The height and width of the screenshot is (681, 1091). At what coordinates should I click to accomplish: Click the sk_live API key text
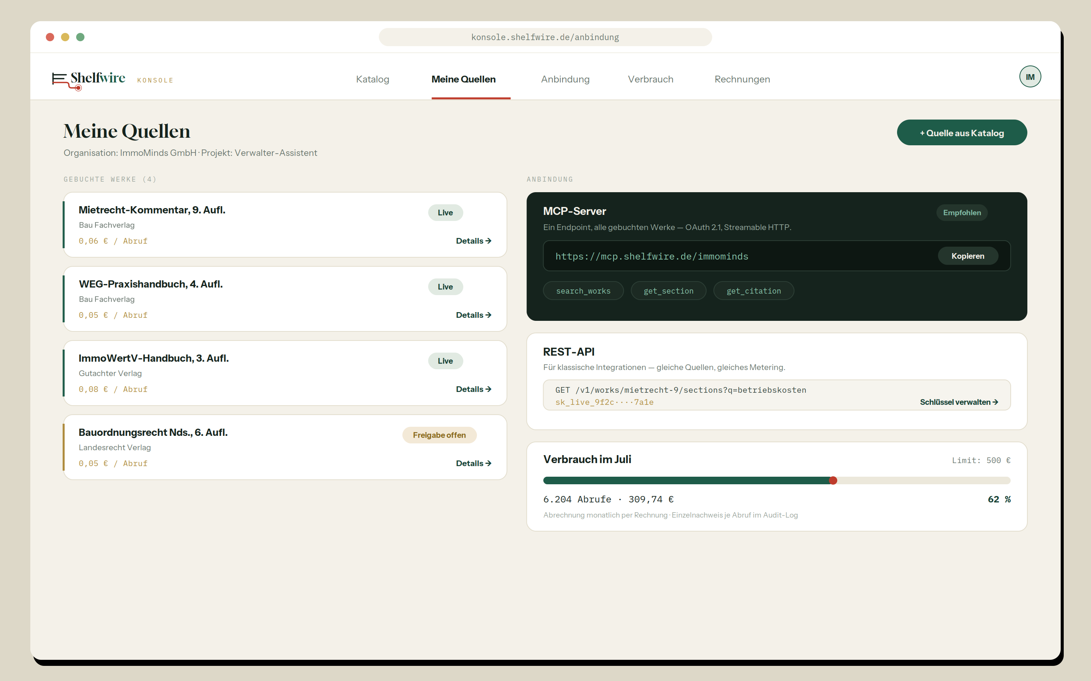click(x=604, y=402)
